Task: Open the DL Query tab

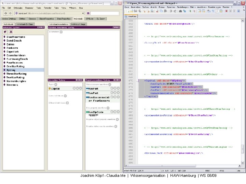Action: coord(100,19)
